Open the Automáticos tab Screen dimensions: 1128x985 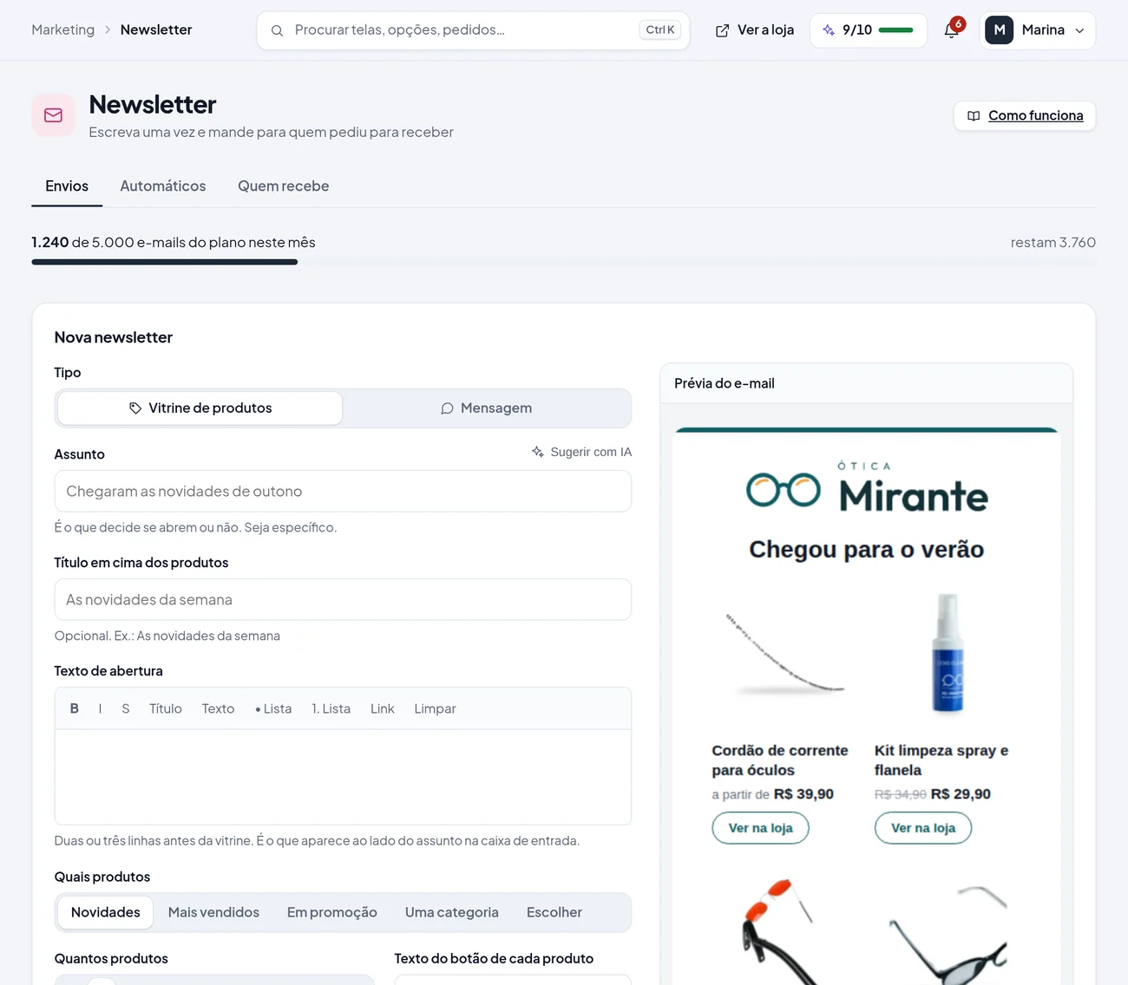click(x=163, y=186)
